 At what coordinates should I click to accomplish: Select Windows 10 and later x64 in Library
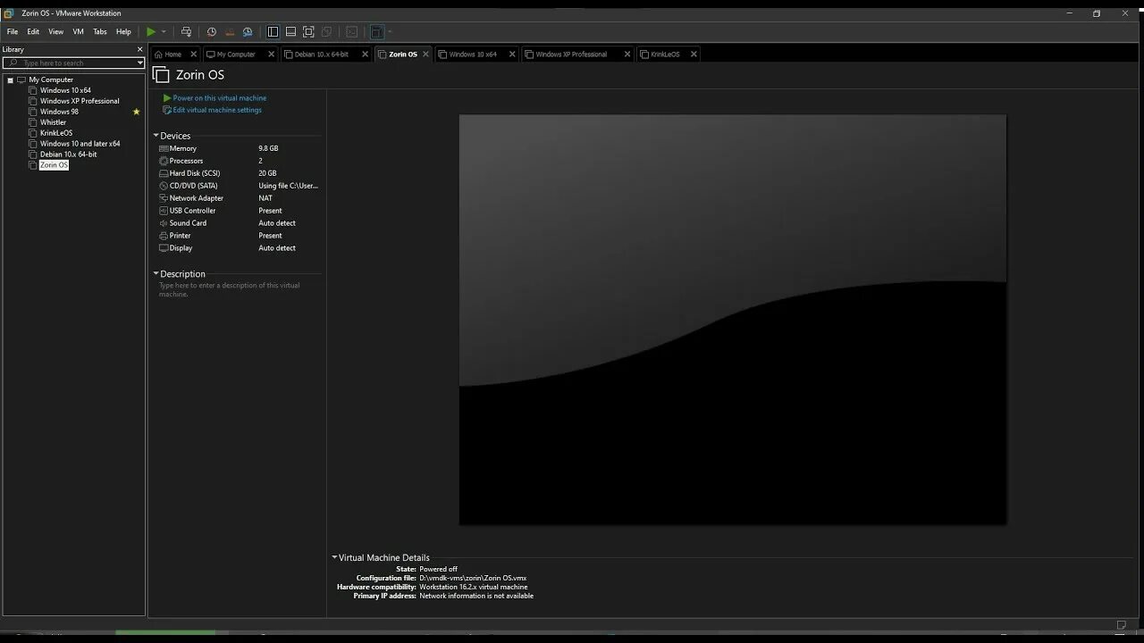[80, 144]
